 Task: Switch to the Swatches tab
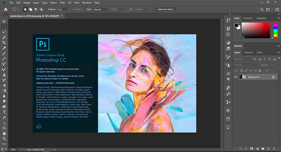(248, 18)
